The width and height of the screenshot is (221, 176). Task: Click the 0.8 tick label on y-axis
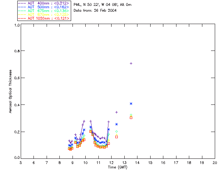[17, 51]
